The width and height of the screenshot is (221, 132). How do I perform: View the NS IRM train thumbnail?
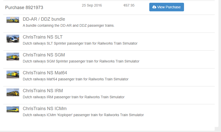click(x=13, y=92)
